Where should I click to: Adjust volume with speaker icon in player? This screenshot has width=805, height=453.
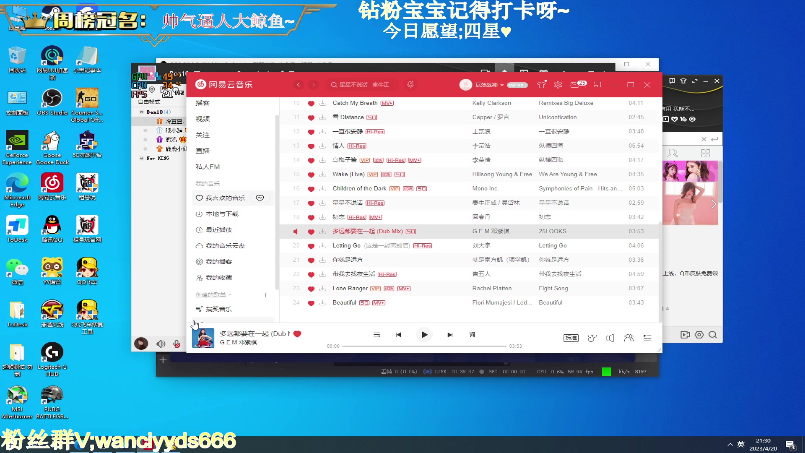point(610,338)
